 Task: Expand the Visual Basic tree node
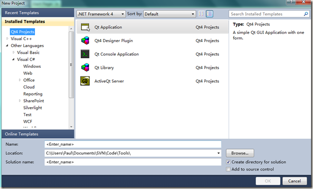[x=14, y=52]
